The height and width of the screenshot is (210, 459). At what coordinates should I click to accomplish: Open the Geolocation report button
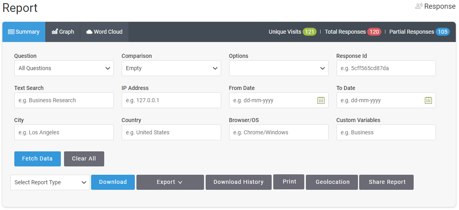point(332,182)
